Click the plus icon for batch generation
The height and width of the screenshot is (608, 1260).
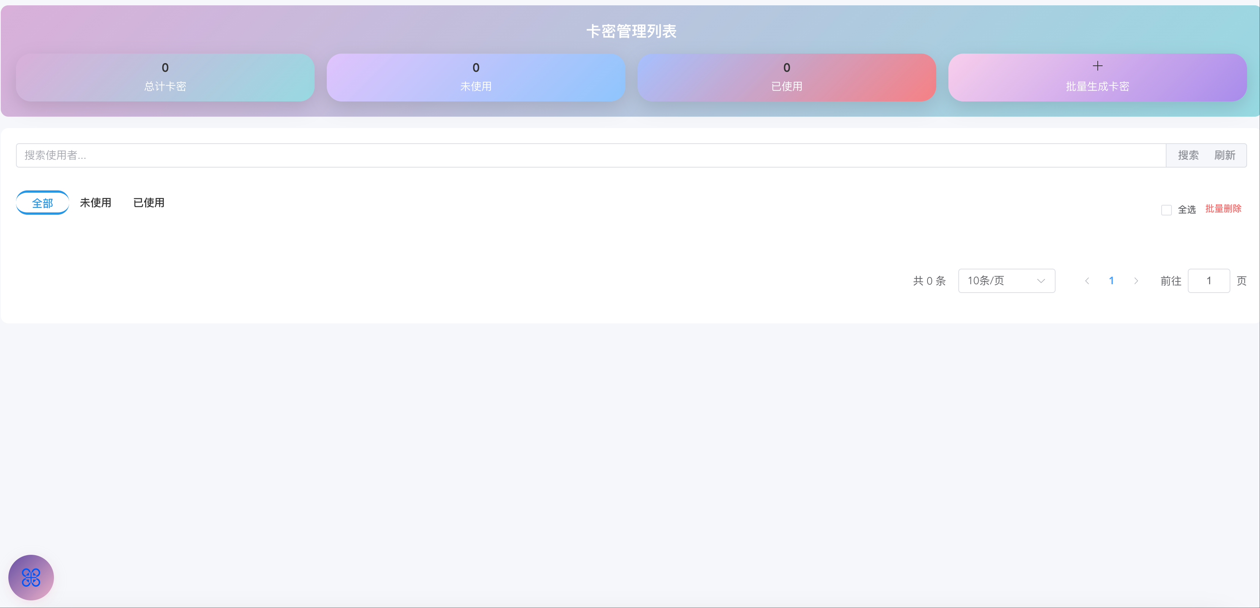[x=1097, y=66]
